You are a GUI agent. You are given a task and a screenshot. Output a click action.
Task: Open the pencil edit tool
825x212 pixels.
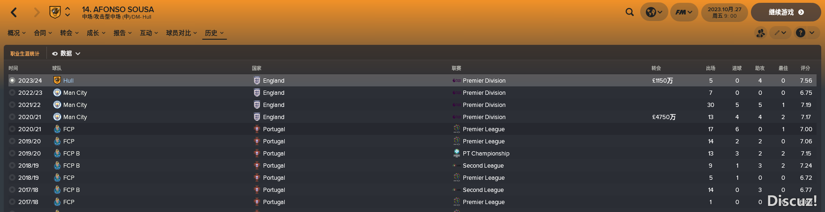(780, 33)
